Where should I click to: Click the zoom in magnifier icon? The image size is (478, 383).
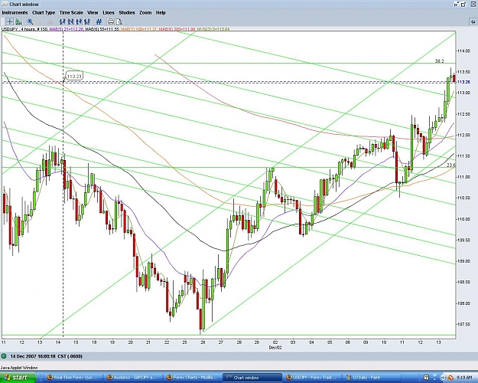tap(30, 21)
